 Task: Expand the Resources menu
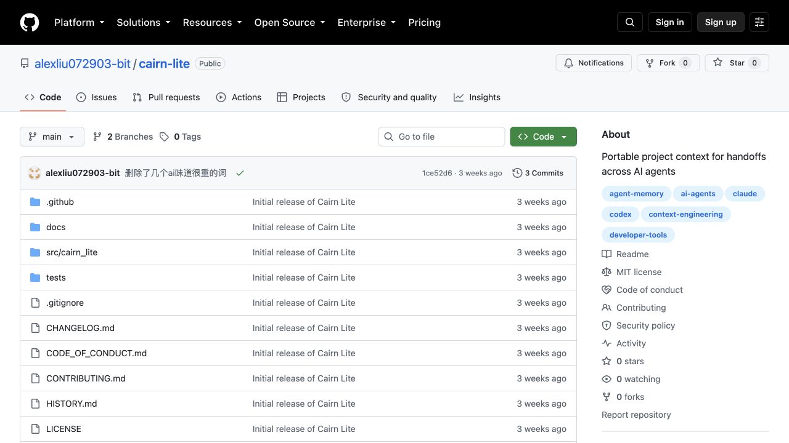tap(213, 22)
